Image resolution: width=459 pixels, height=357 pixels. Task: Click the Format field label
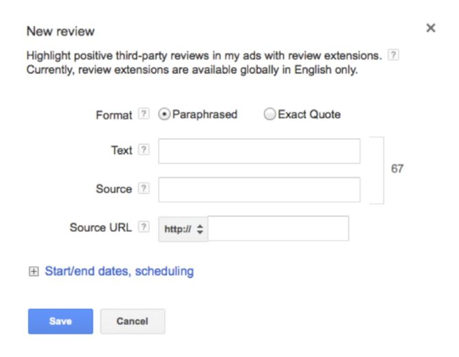pyautogui.click(x=114, y=115)
